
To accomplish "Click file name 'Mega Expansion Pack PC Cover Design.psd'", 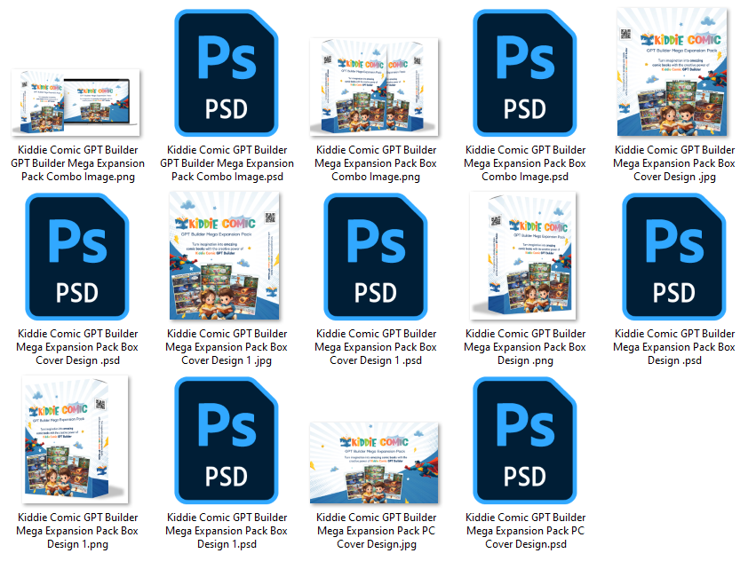I will pyautogui.click(x=525, y=530).
